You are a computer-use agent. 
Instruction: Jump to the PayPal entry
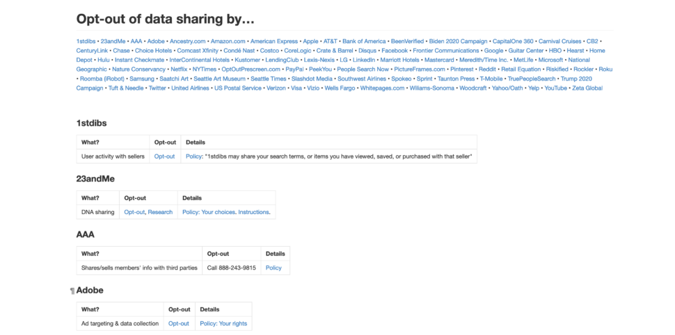click(294, 69)
